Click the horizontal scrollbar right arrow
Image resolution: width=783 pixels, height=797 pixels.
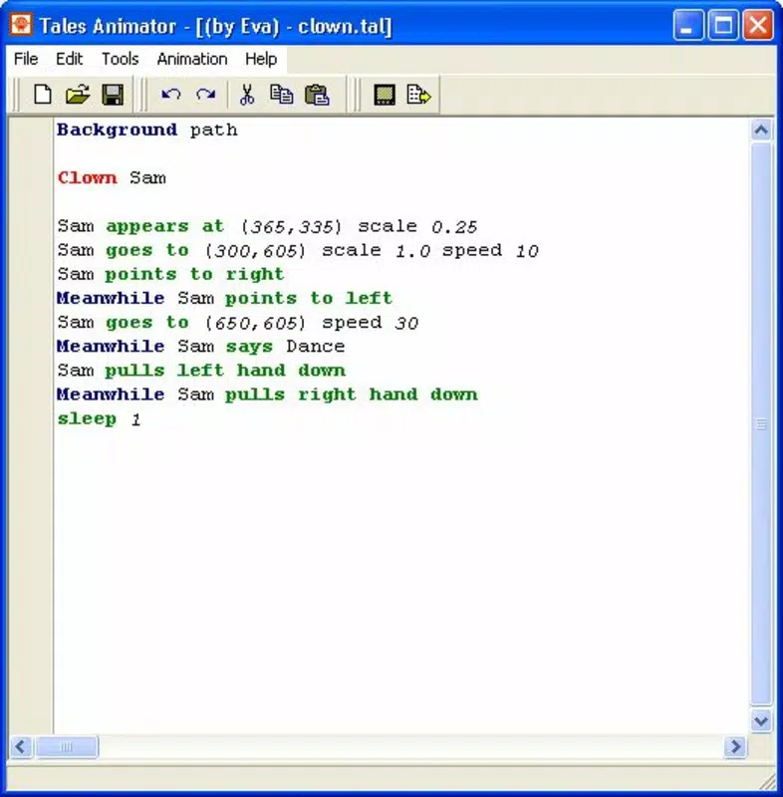coord(735,746)
